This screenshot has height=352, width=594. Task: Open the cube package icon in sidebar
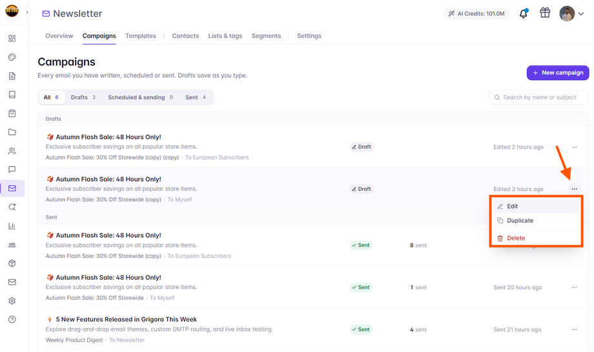12,263
